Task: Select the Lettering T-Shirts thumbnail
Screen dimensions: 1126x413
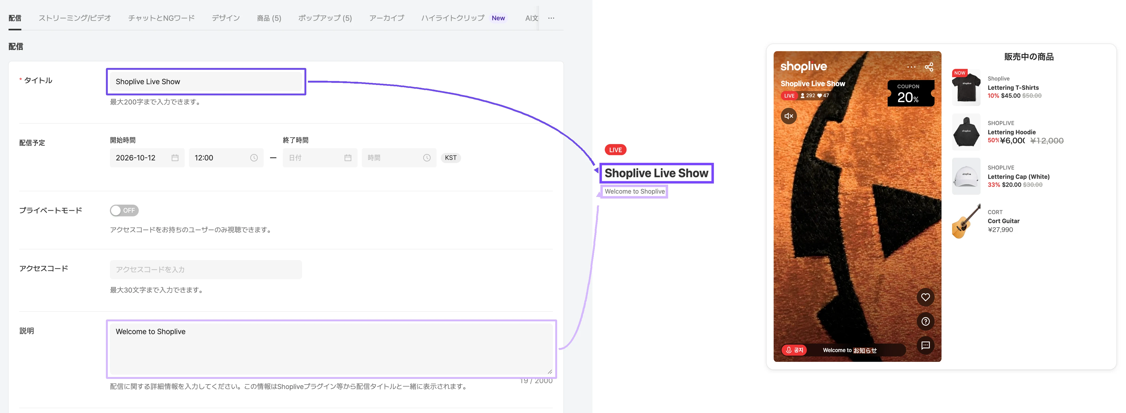Action: 966,87
